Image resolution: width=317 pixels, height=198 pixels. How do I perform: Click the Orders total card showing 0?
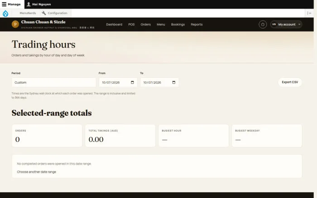(47, 136)
